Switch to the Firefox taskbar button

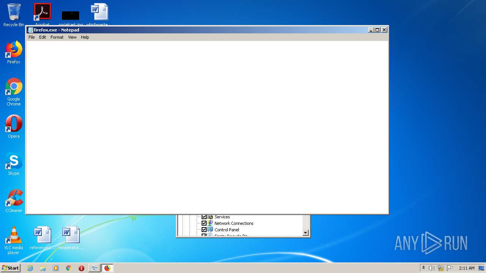tap(107, 268)
